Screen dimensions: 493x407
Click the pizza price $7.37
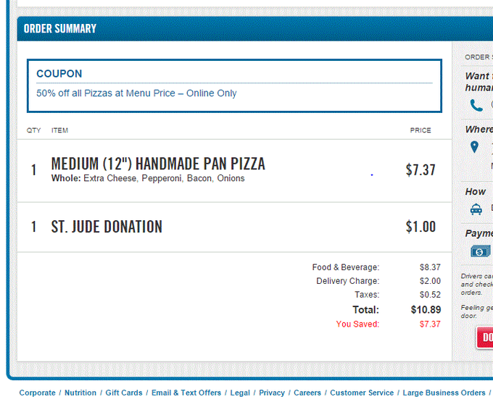[420, 170]
